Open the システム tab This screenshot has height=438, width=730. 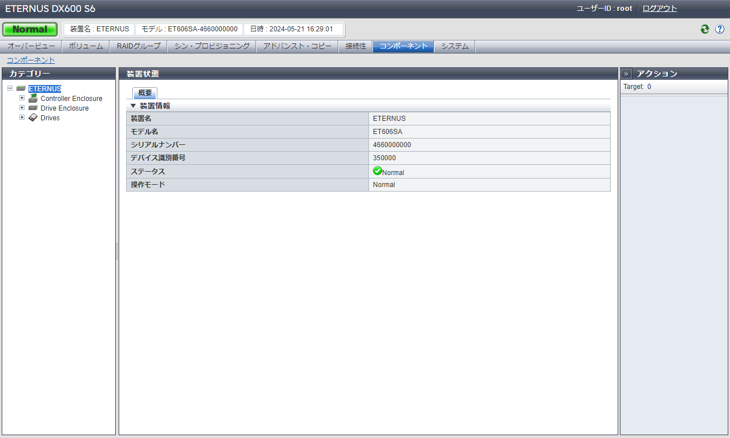(455, 46)
